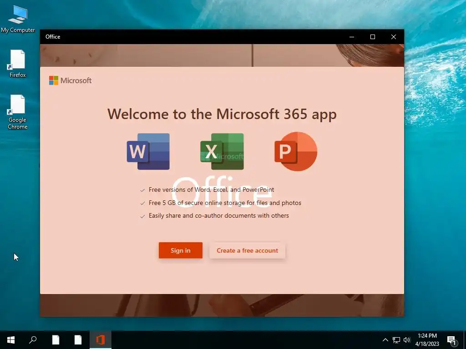Click the Word app icon
The width and height of the screenshot is (466, 349).
pos(148,151)
